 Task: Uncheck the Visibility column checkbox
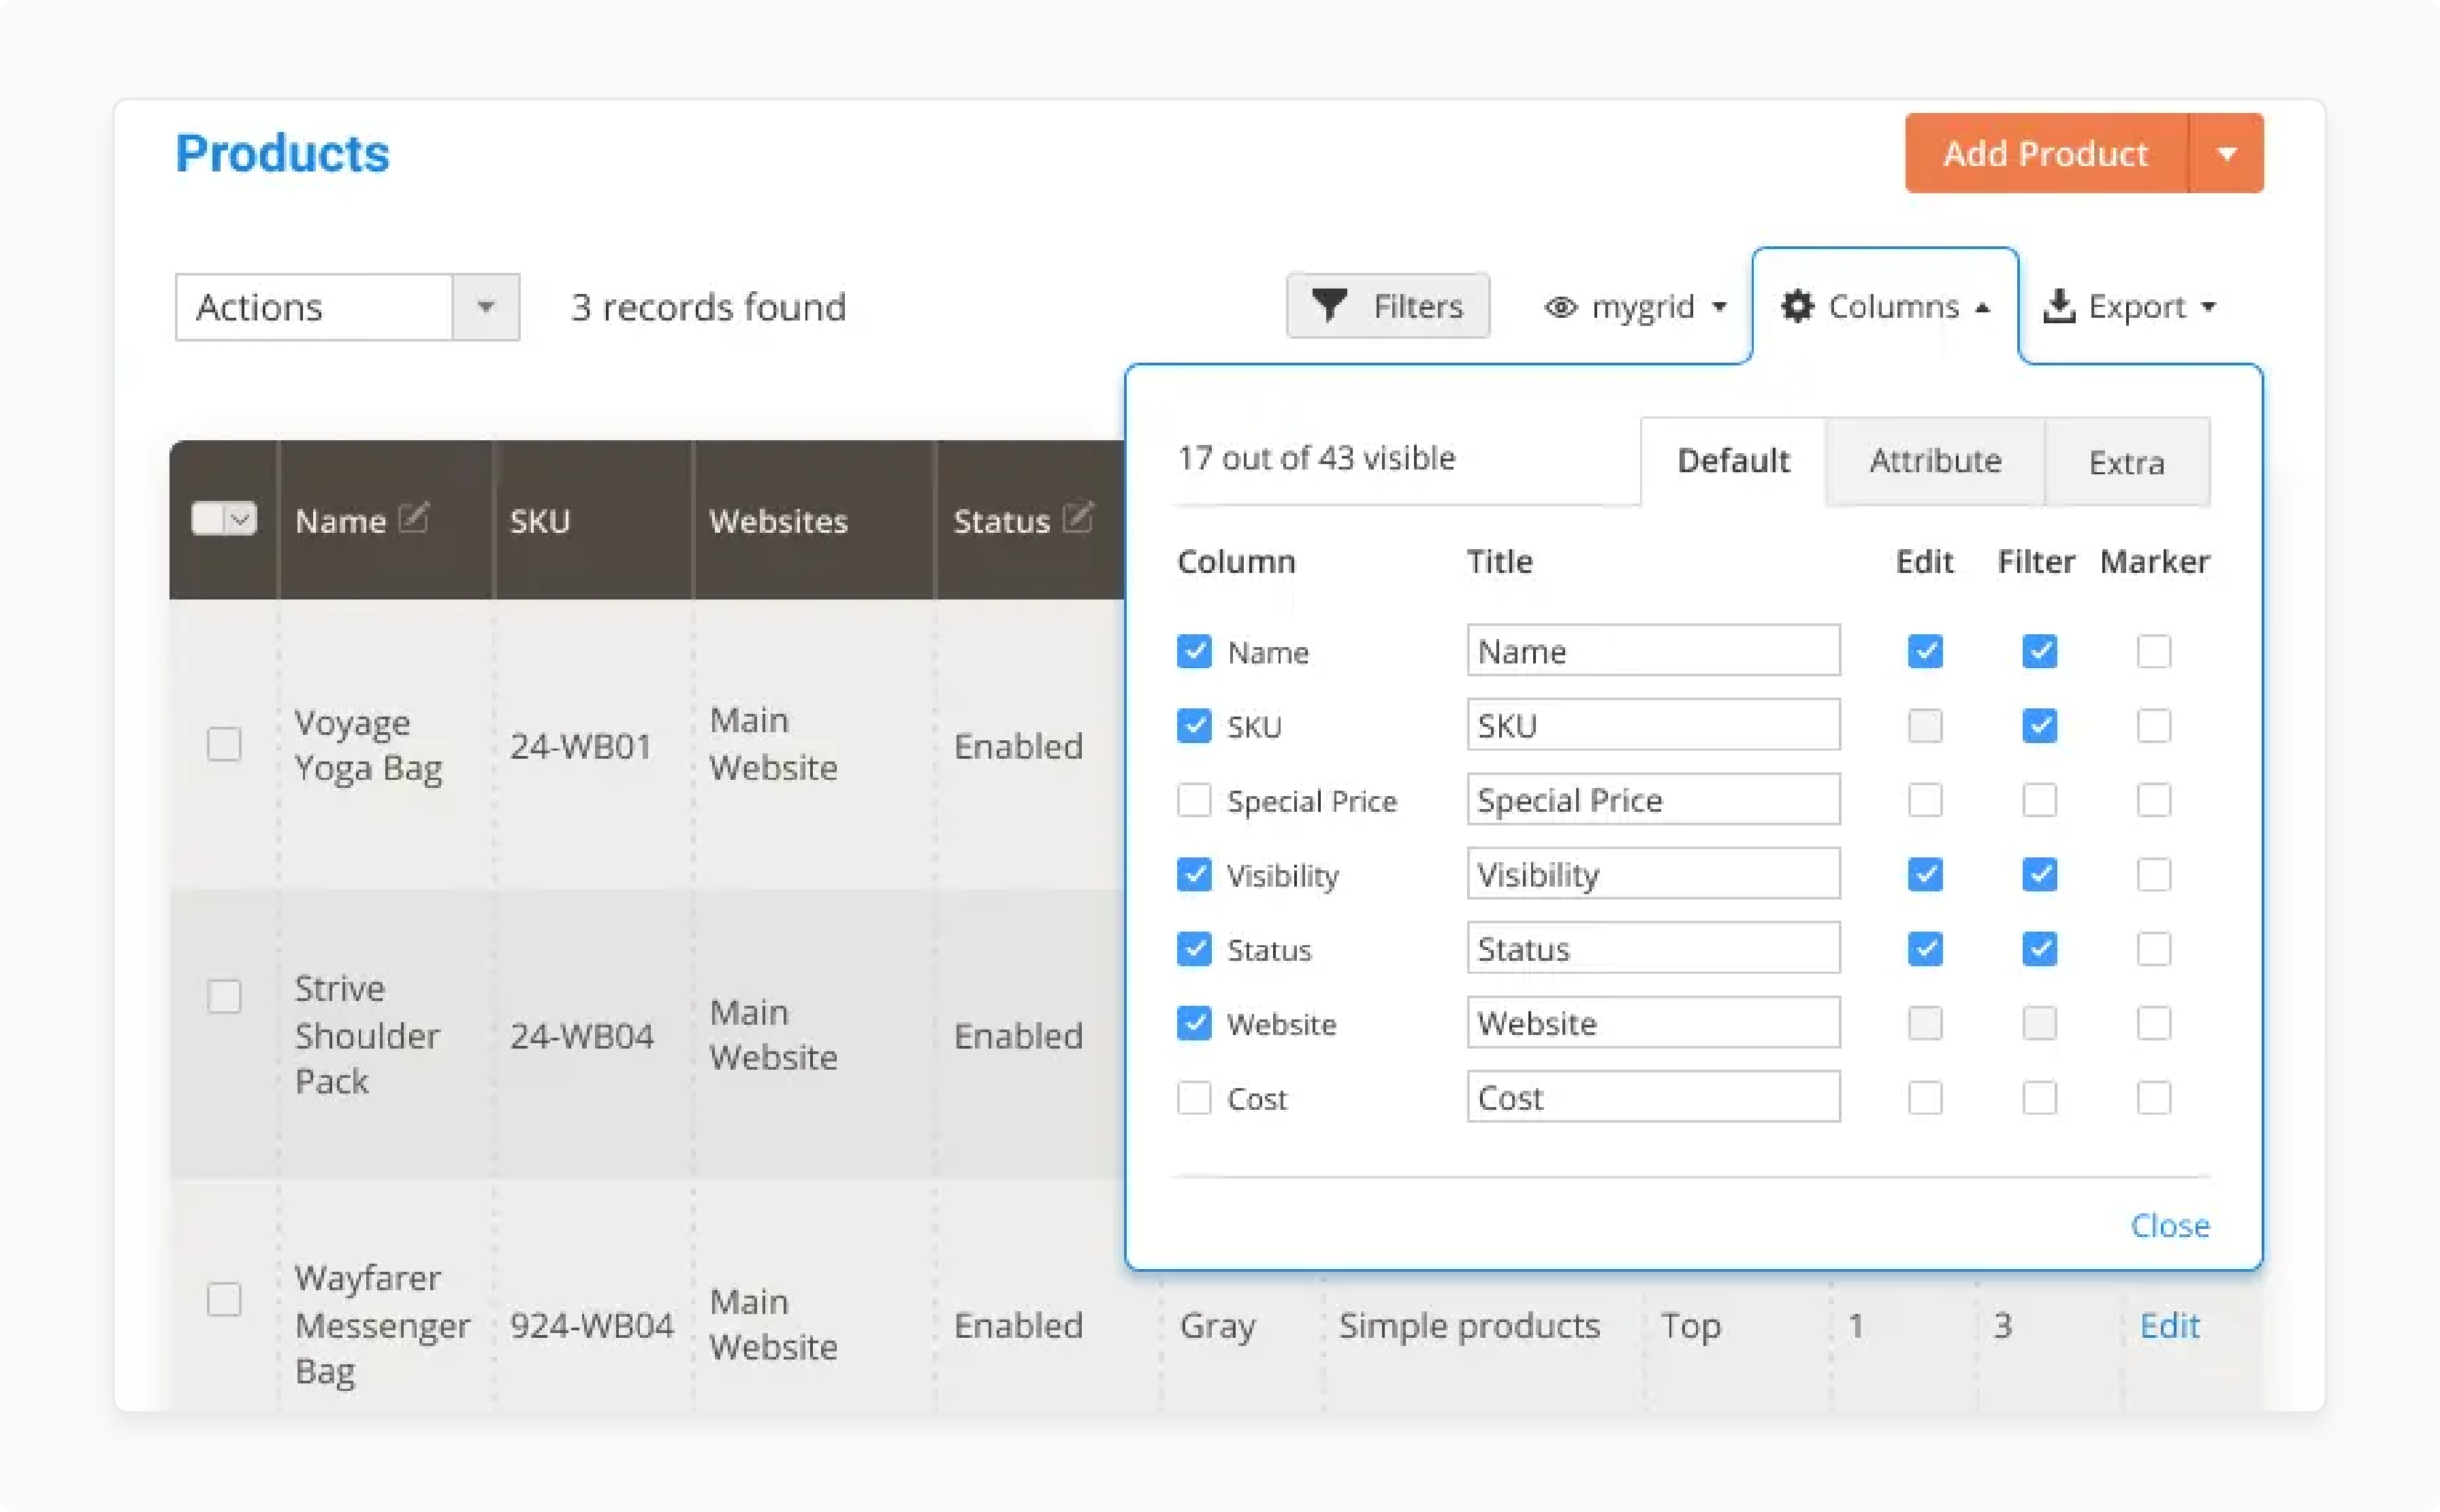coord(1193,874)
